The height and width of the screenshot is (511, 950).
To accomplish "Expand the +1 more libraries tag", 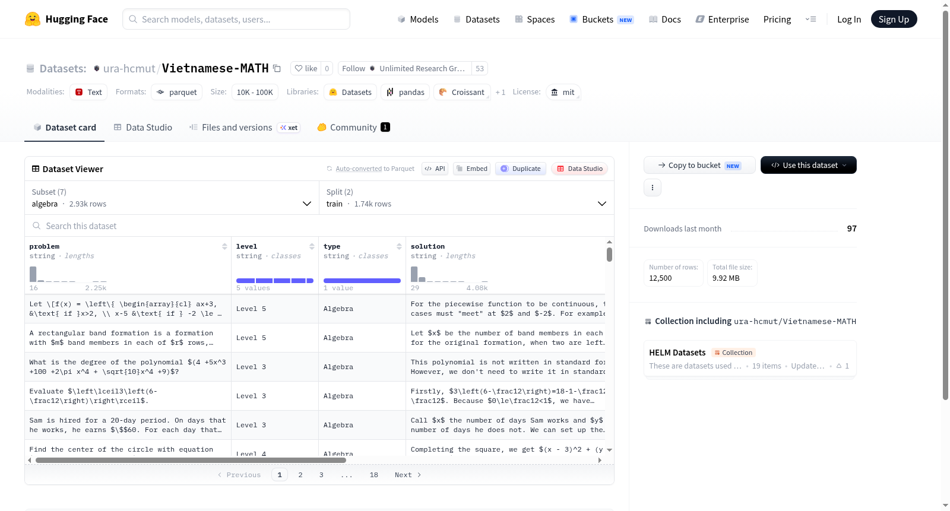I will click(501, 92).
